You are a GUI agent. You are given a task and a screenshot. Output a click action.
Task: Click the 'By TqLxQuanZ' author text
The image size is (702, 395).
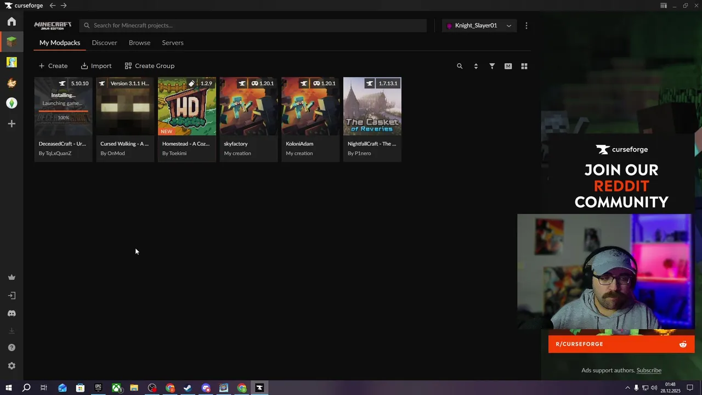click(55, 154)
